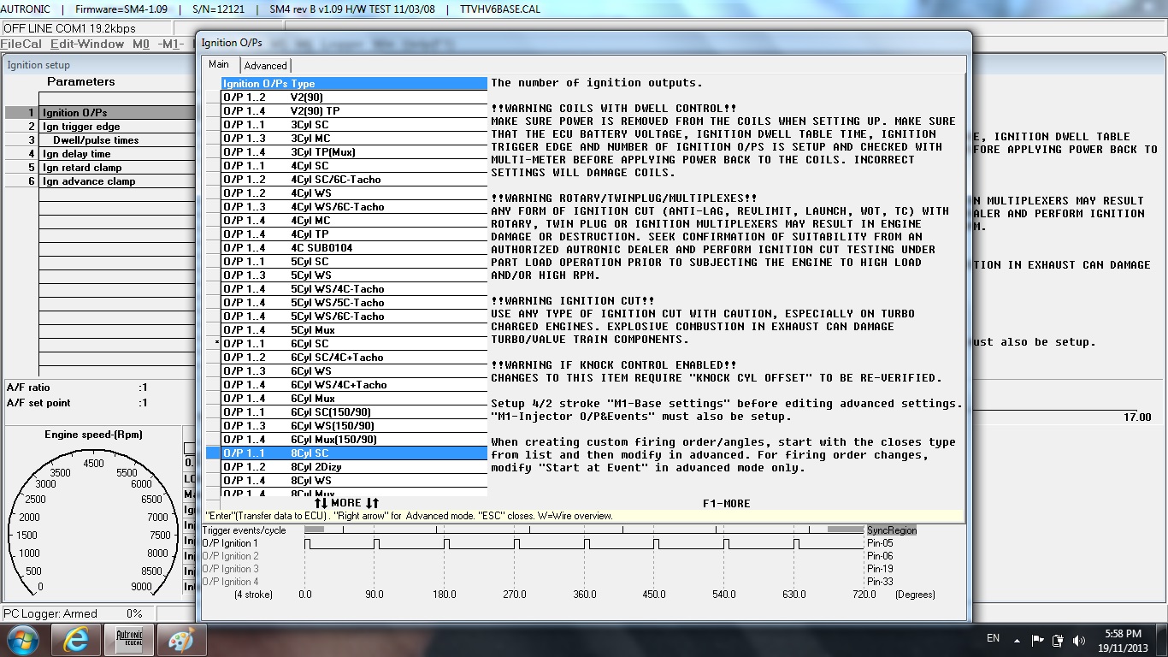The height and width of the screenshot is (657, 1168).
Task: Choose the 4Cyl SC ignition type
Action: [354, 166]
